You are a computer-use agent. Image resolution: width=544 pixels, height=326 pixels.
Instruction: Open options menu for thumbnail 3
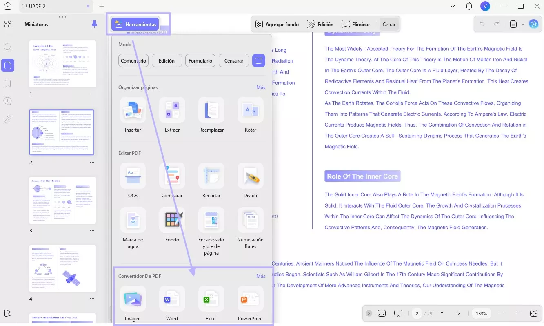92,230
